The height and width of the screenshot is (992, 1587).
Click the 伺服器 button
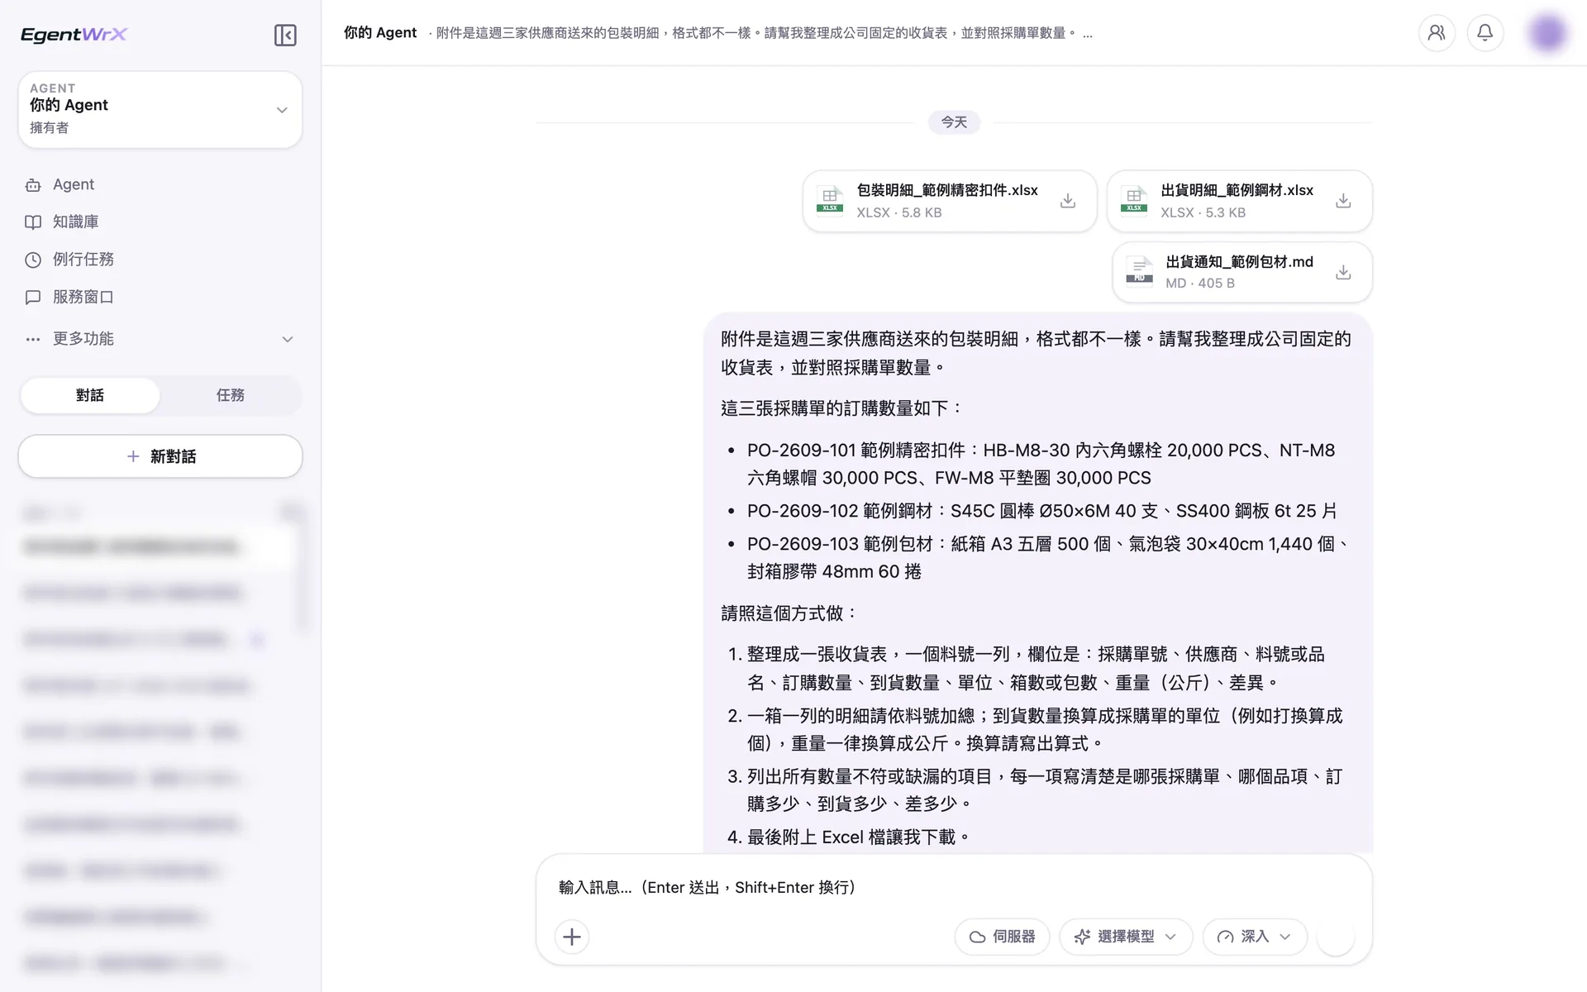tap(1002, 937)
